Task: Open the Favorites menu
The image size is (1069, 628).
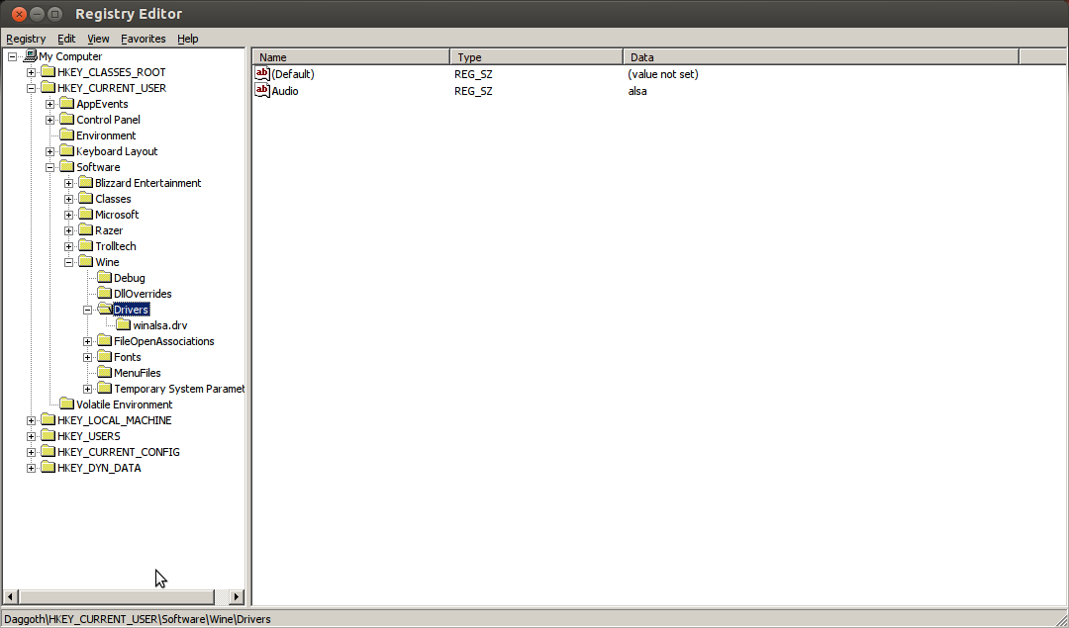Action: (x=144, y=39)
